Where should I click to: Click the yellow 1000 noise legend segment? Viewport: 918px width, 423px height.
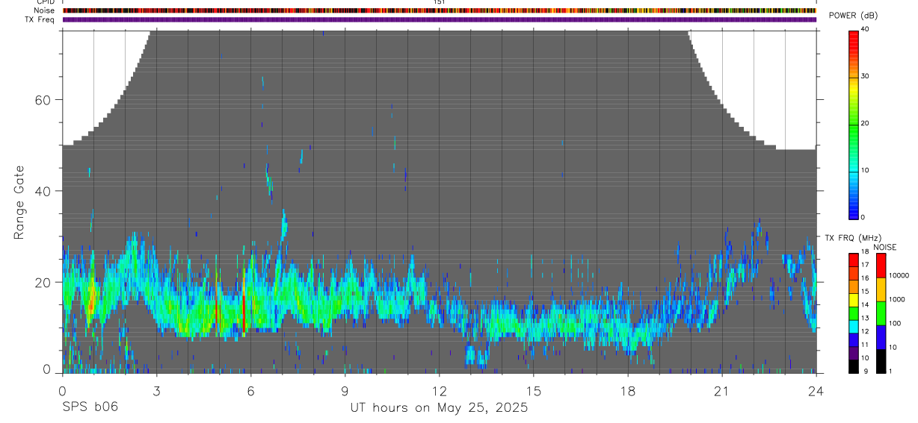881,289
